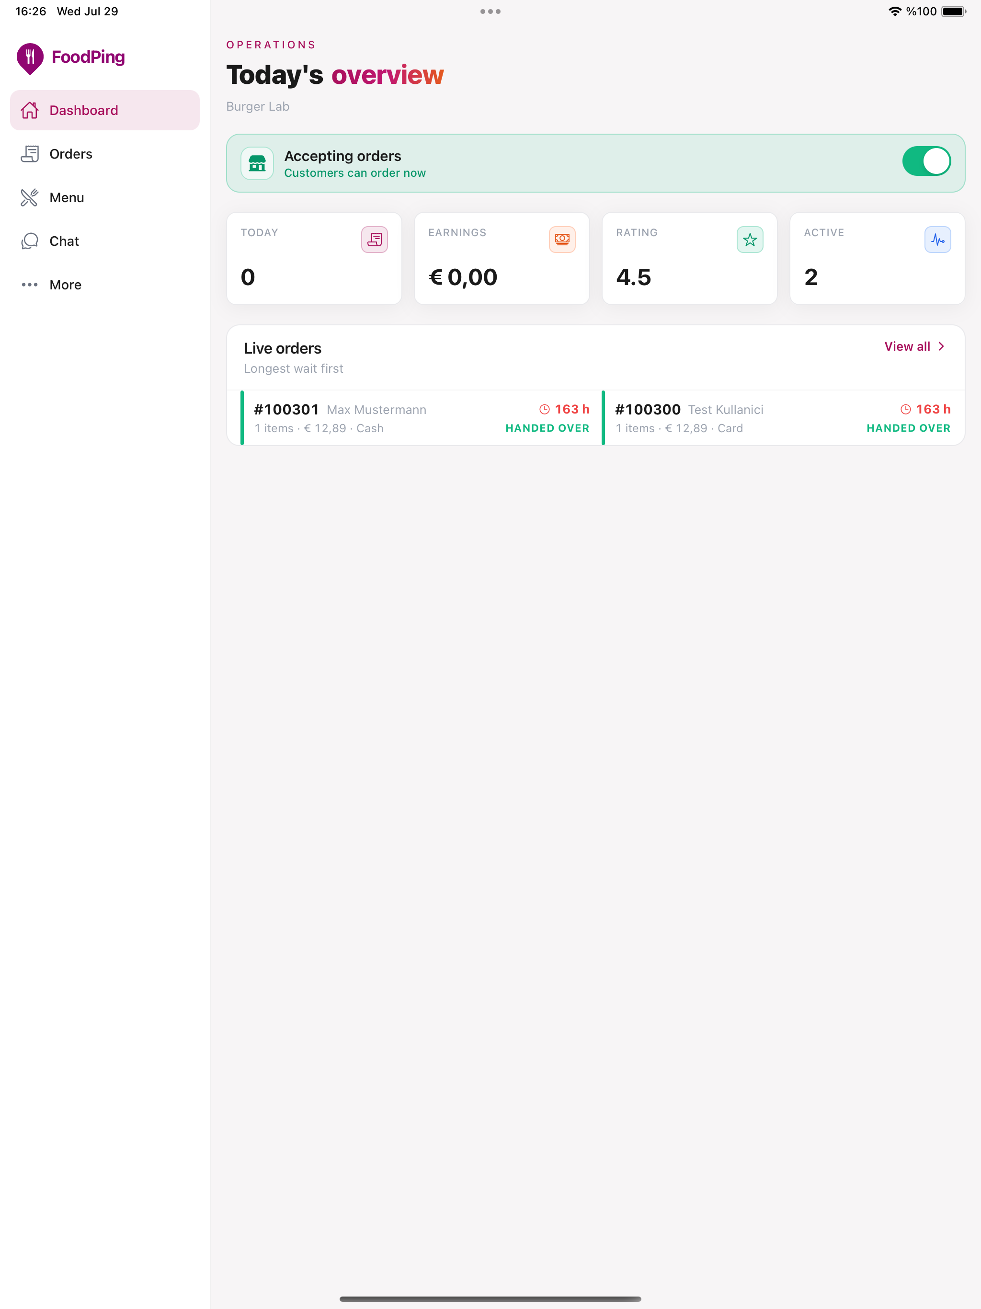Screen dimensions: 981x1309
Task: Open the More sidebar entry
Action: [x=105, y=285]
